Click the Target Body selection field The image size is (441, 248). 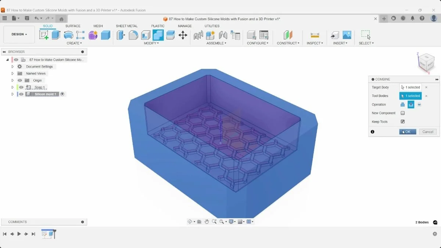click(x=410, y=87)
